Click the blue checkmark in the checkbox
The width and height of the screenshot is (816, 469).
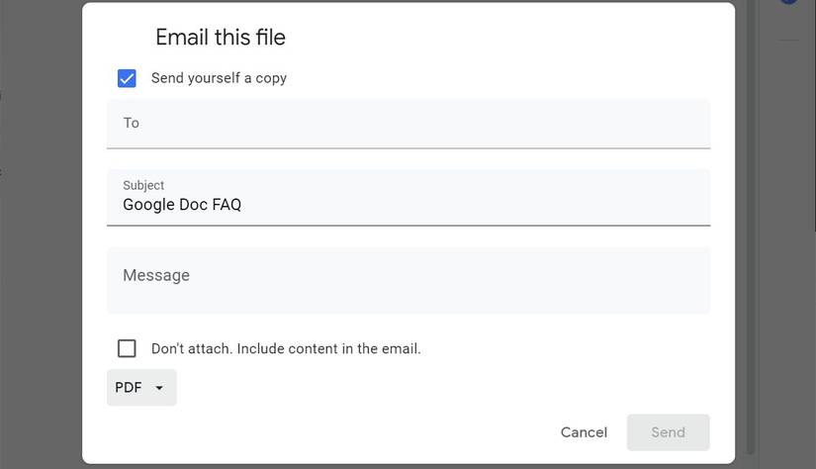127,78
